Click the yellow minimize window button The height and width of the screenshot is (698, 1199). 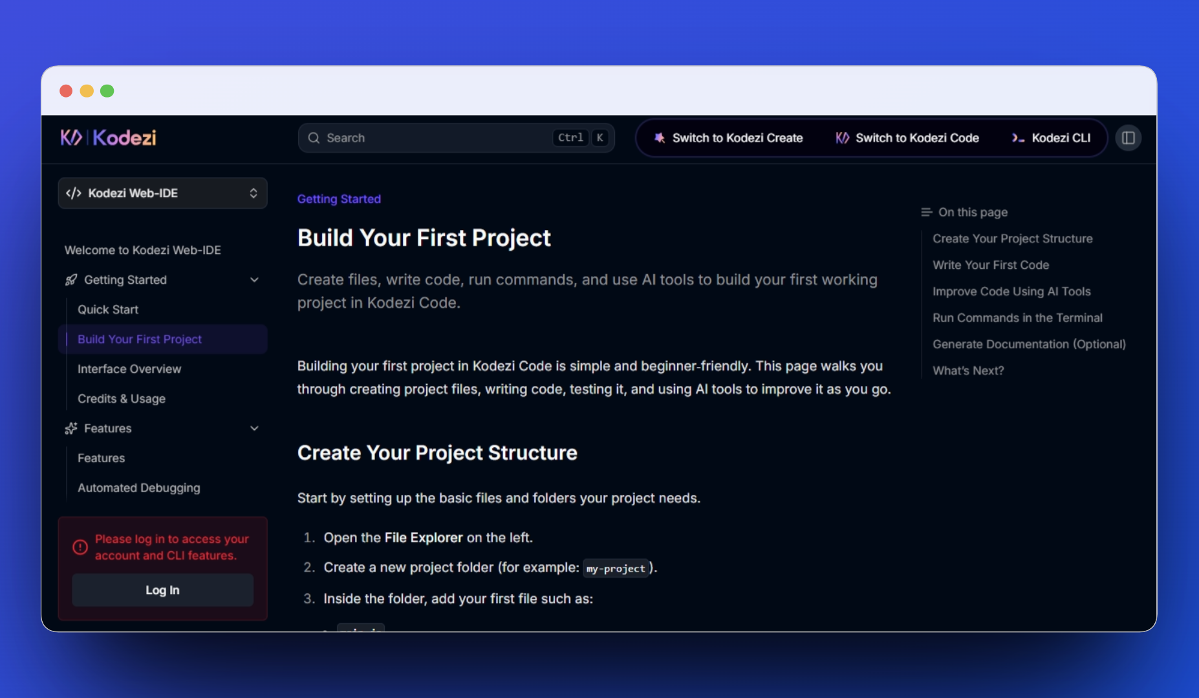pyautogui.click(x=87, y=91)
